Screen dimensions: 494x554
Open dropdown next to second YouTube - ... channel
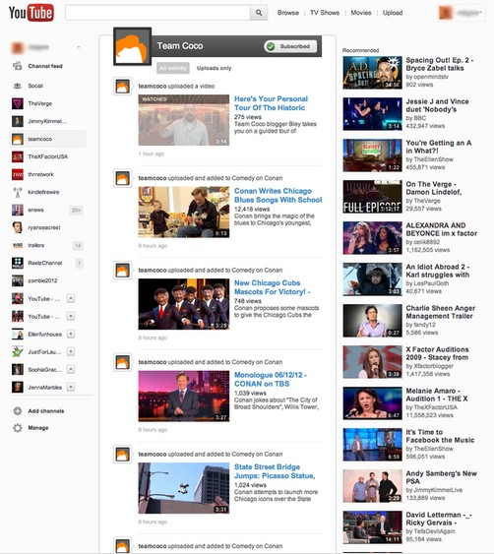pos(71,316)
